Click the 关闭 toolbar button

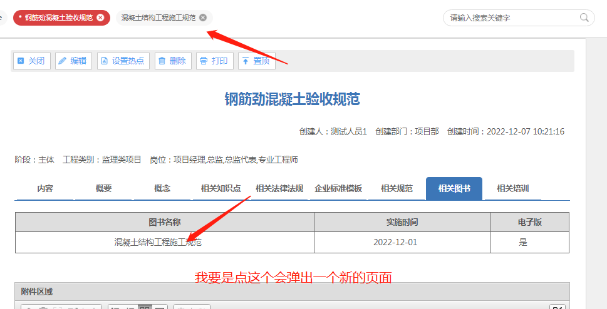coord(32,61)
